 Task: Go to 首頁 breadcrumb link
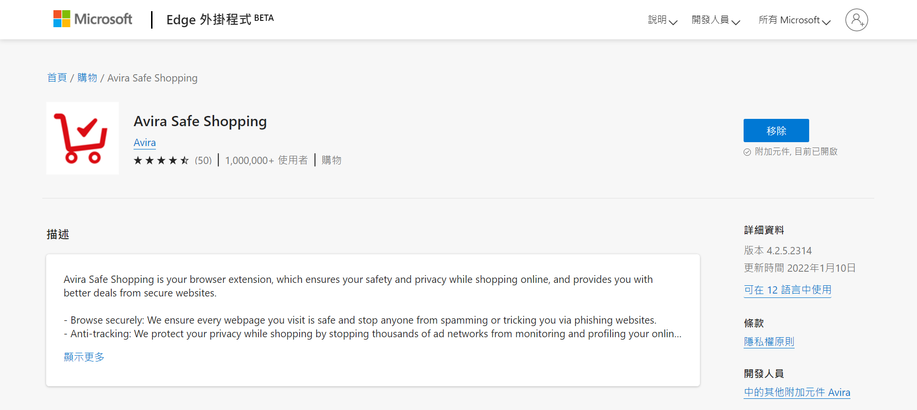tap(57, 78)
